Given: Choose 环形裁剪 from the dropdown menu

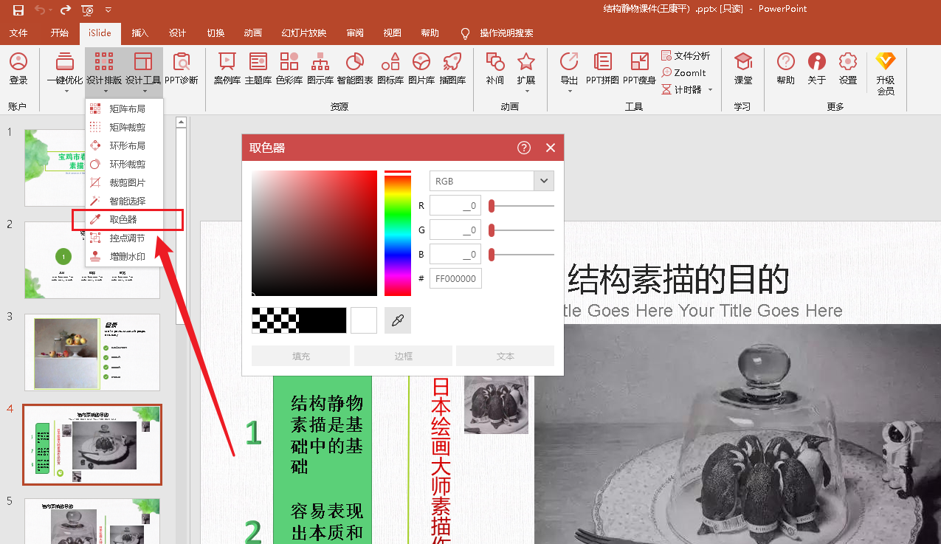Looking at the screenshot, I should coord(124,164).
